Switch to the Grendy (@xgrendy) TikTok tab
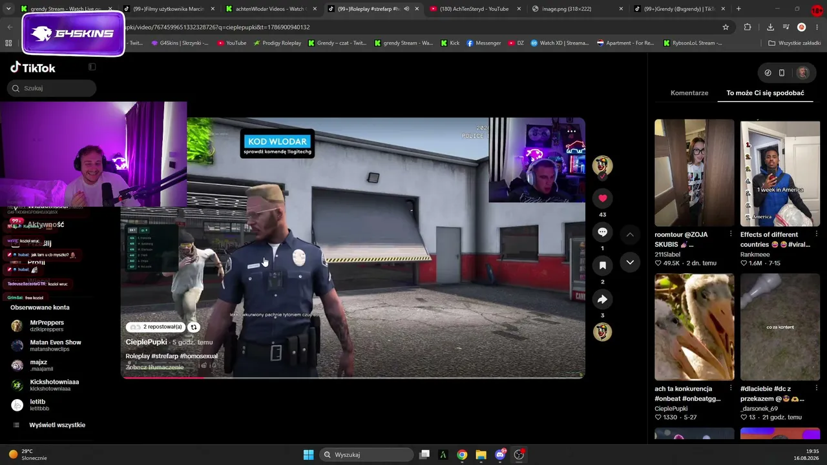 click(679, 9)
